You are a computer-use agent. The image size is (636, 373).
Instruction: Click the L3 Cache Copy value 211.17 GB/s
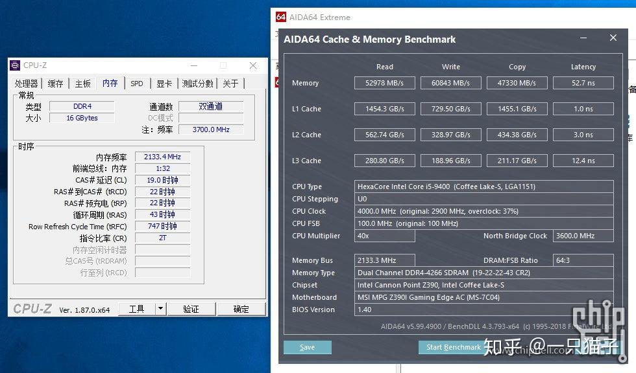517,161
